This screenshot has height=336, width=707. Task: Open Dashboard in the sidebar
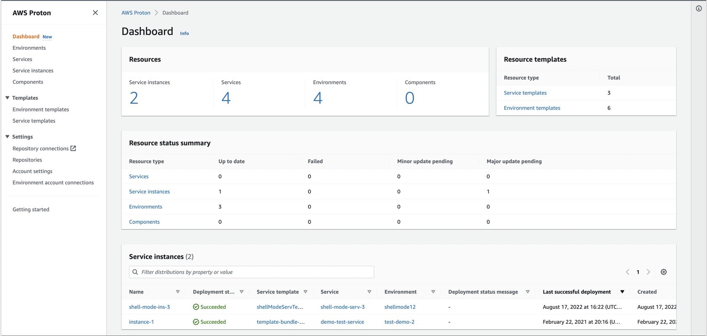click(26, 37)
